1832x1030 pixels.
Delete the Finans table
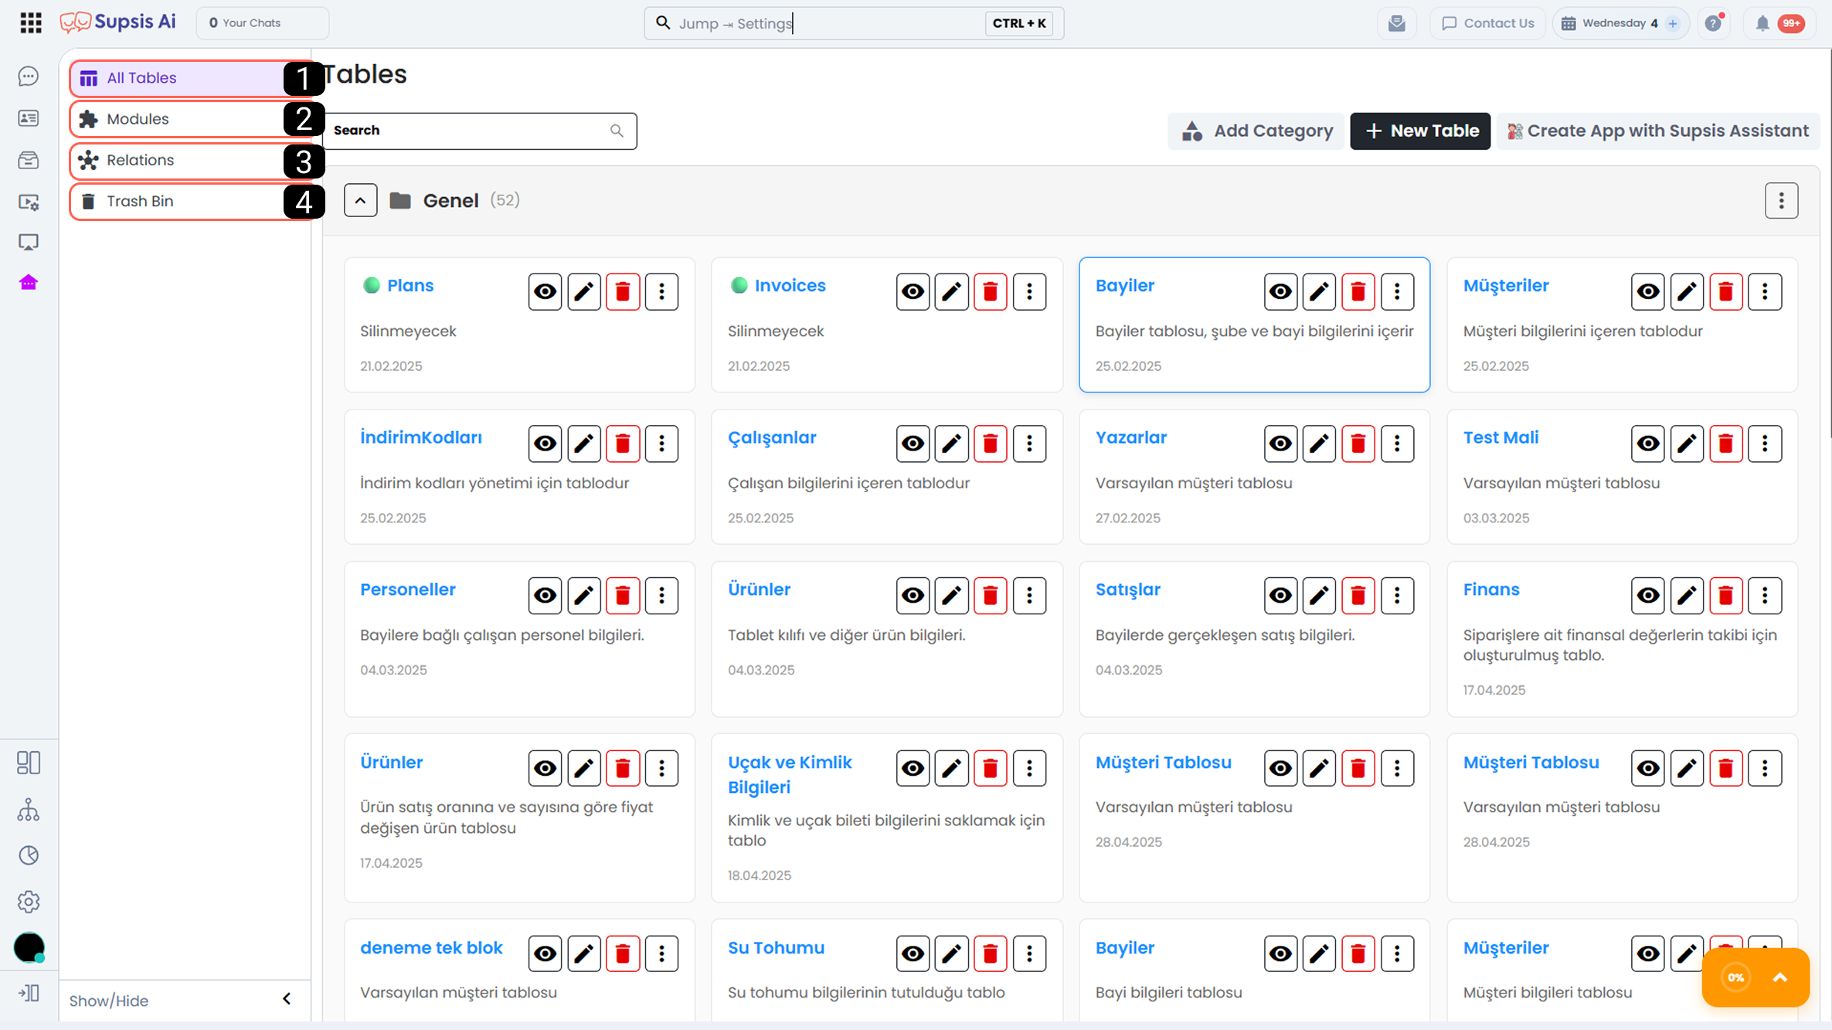pos(1726,596)
